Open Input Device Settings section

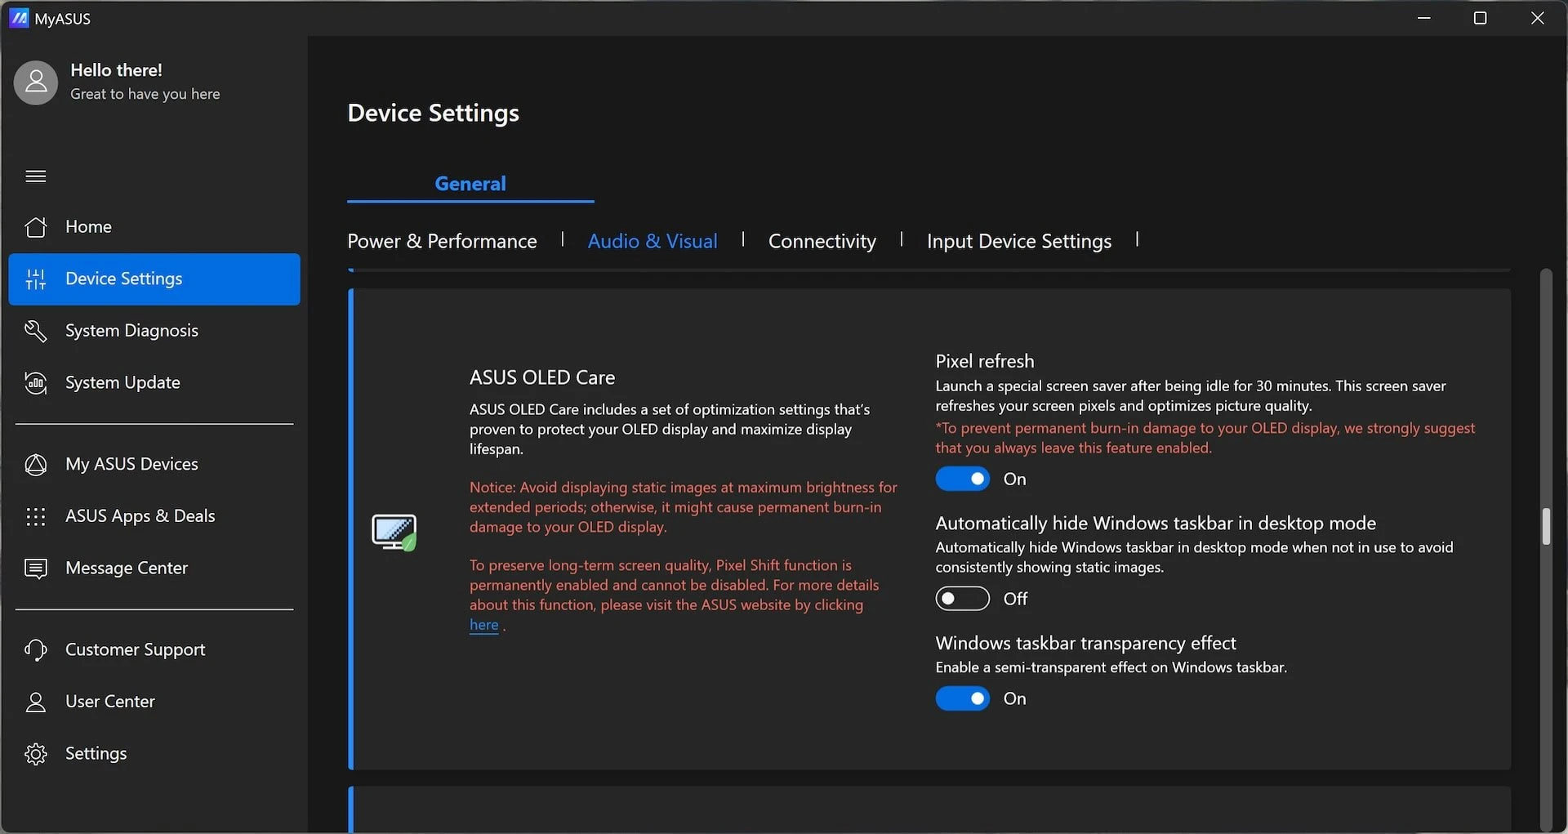point(1019,241)
